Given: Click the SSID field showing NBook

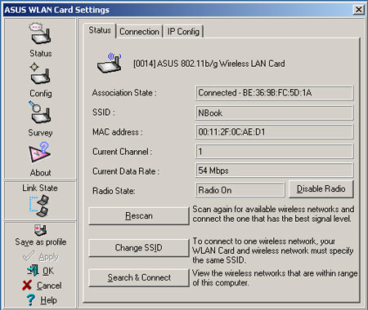Looking at the screenshot, I should (274, 113).
